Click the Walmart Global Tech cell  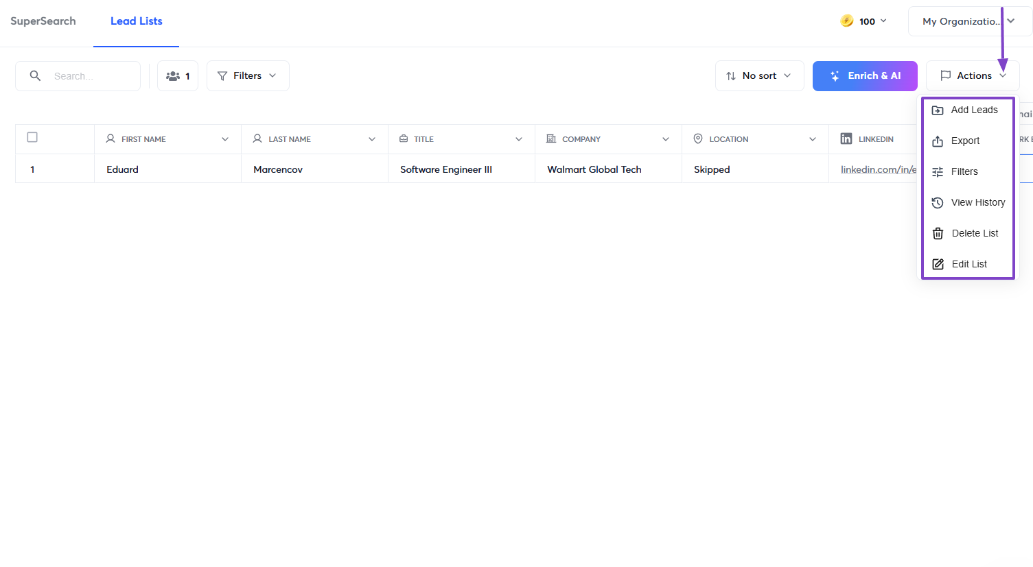[x=608, y=169]
